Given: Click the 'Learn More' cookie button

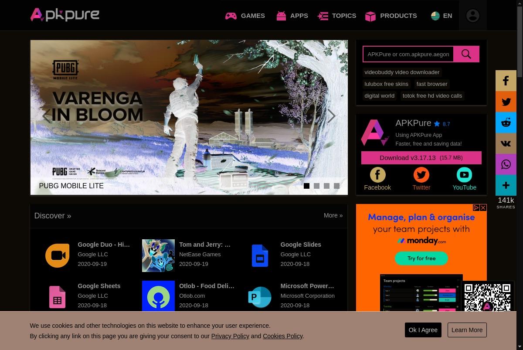Looking at the screenshot, I should pyautogui.click(x=467, y=330).
